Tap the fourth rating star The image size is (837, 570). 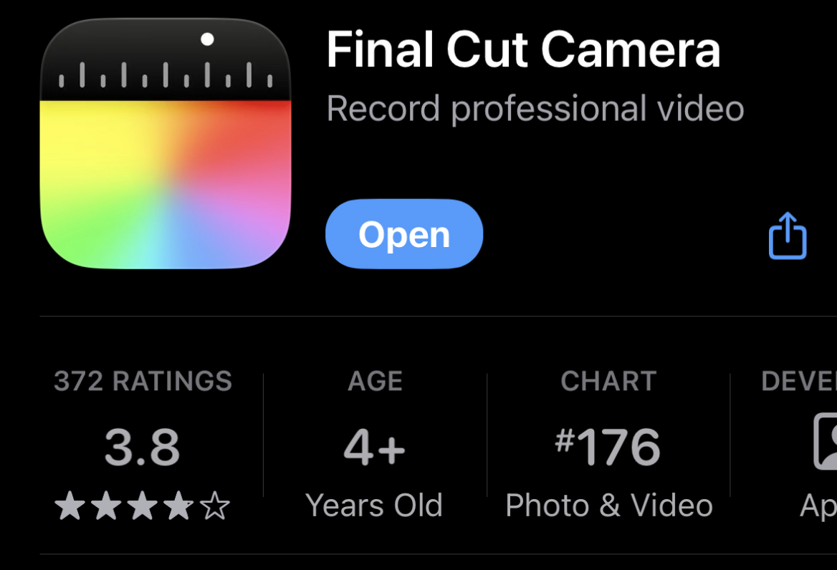[179, 506]
